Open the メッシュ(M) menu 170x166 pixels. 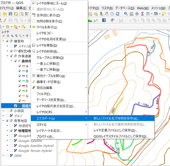coord(158,8)
